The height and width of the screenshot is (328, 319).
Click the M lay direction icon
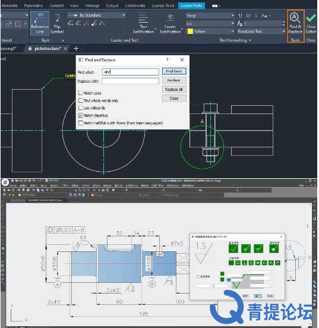click(x=258, y=263)
